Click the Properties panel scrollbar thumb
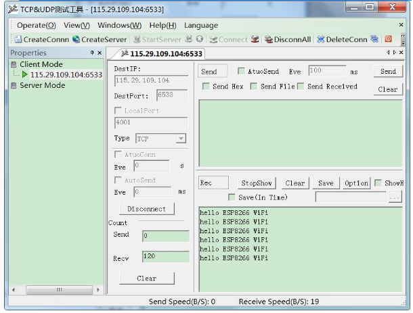This screenshot has height=313, width=413. pyautogui.click(x=60, y=290)
